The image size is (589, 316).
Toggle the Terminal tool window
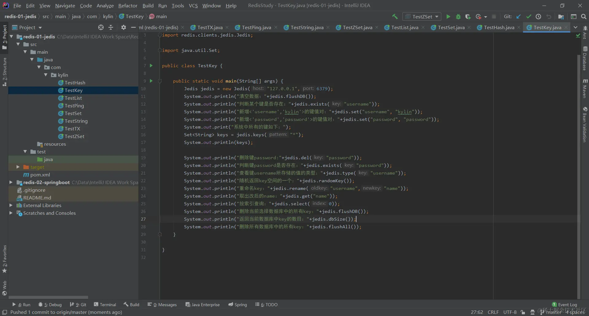pos(105,305)
